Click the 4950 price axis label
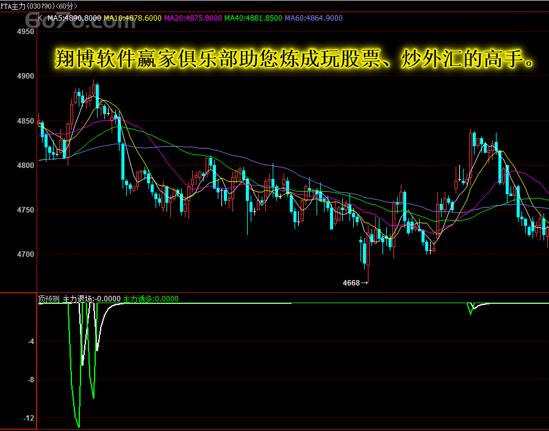This screenshot has height=431, width=549. (x=26, y=32)
